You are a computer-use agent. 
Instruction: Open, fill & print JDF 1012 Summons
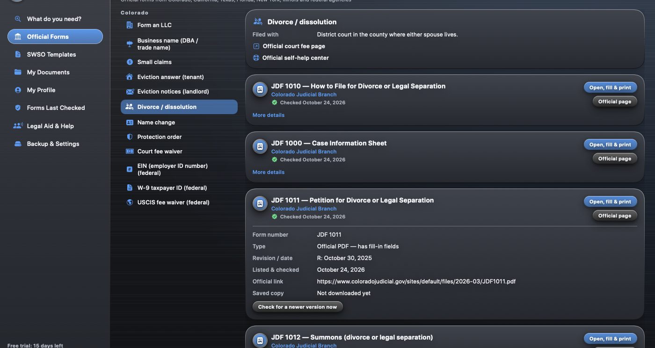(610, 339)
